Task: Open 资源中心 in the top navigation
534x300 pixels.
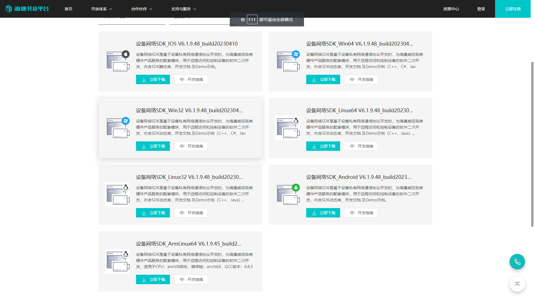Action: (451, 9)
